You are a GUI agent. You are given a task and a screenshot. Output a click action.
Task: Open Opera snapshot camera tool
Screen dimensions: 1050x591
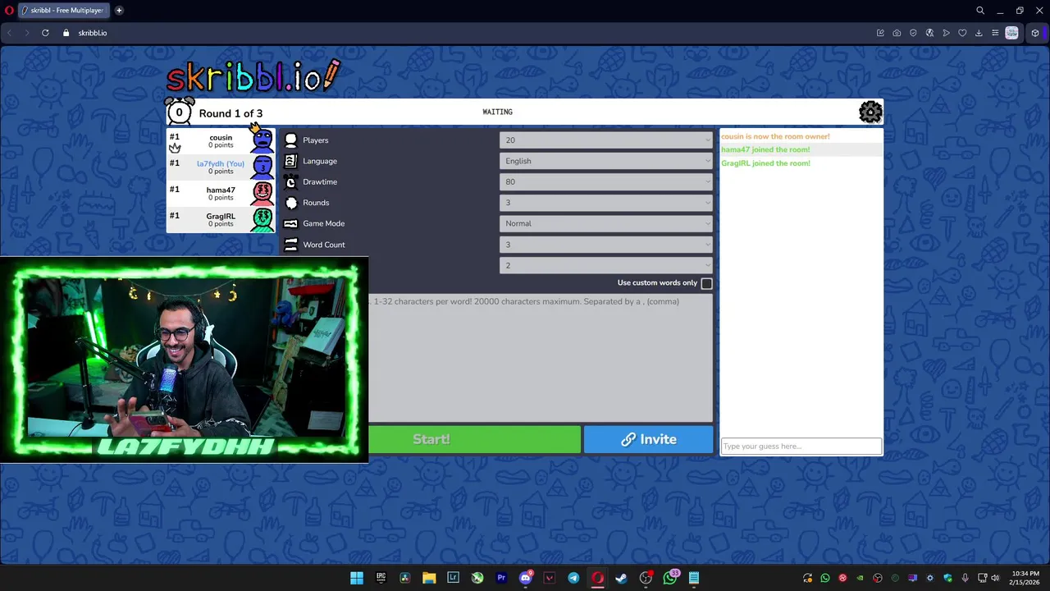point(897,33)
